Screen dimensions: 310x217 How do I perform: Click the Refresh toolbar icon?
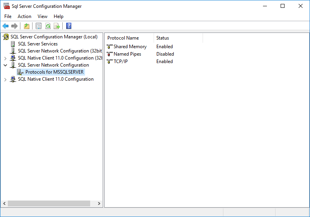tap(48, 26)
